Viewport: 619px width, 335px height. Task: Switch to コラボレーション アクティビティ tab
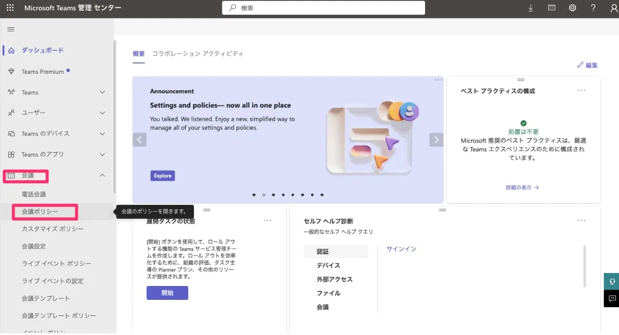pos(198,54)
